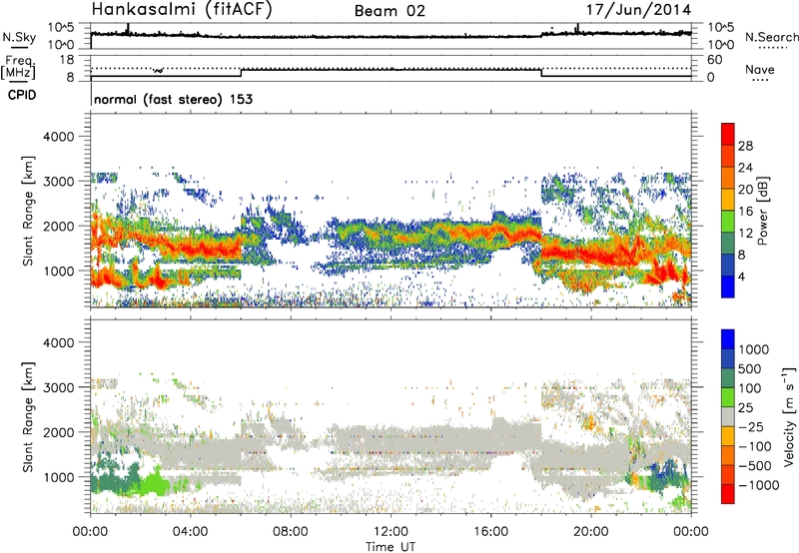Click the "08:00" time axis label
The height and width of the screenshot is (553, 799).
(291, 532)
